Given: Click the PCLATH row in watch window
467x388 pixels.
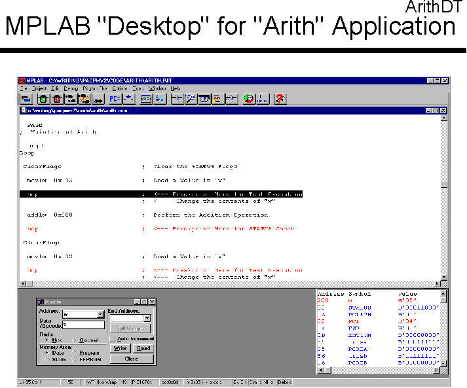Looking at the screenshot, I should 379,315.
